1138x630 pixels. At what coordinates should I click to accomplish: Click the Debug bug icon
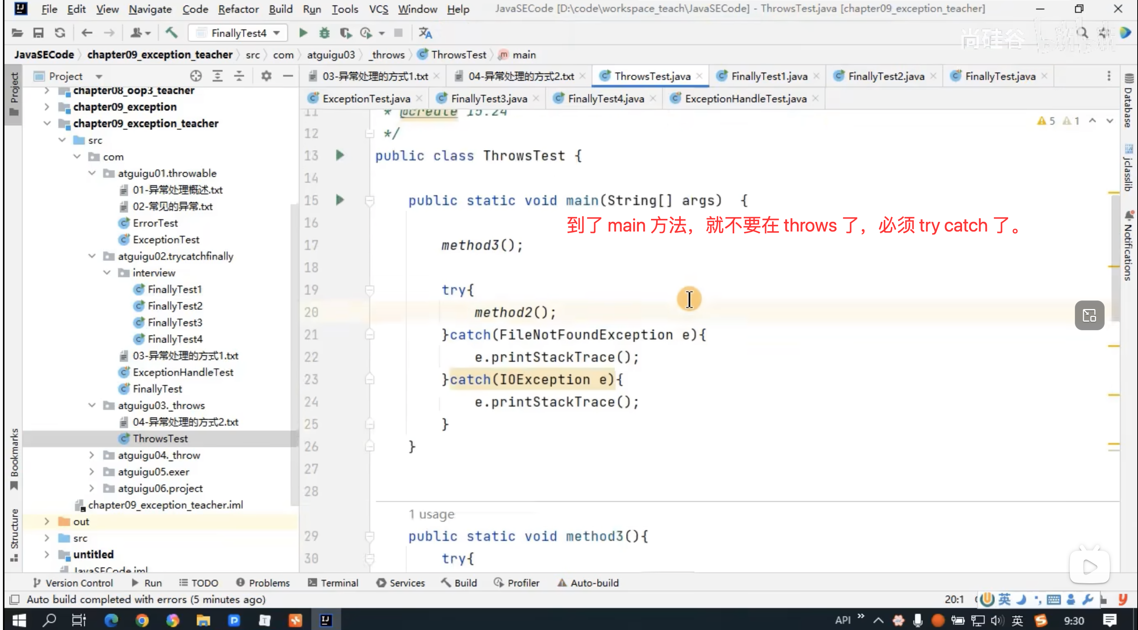(324, 33)
